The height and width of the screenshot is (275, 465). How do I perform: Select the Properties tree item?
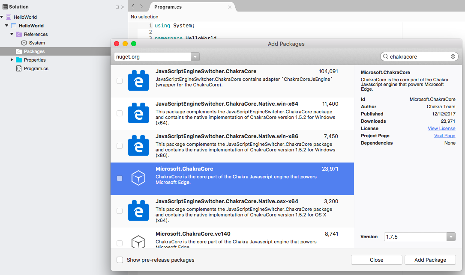point(35,60)
